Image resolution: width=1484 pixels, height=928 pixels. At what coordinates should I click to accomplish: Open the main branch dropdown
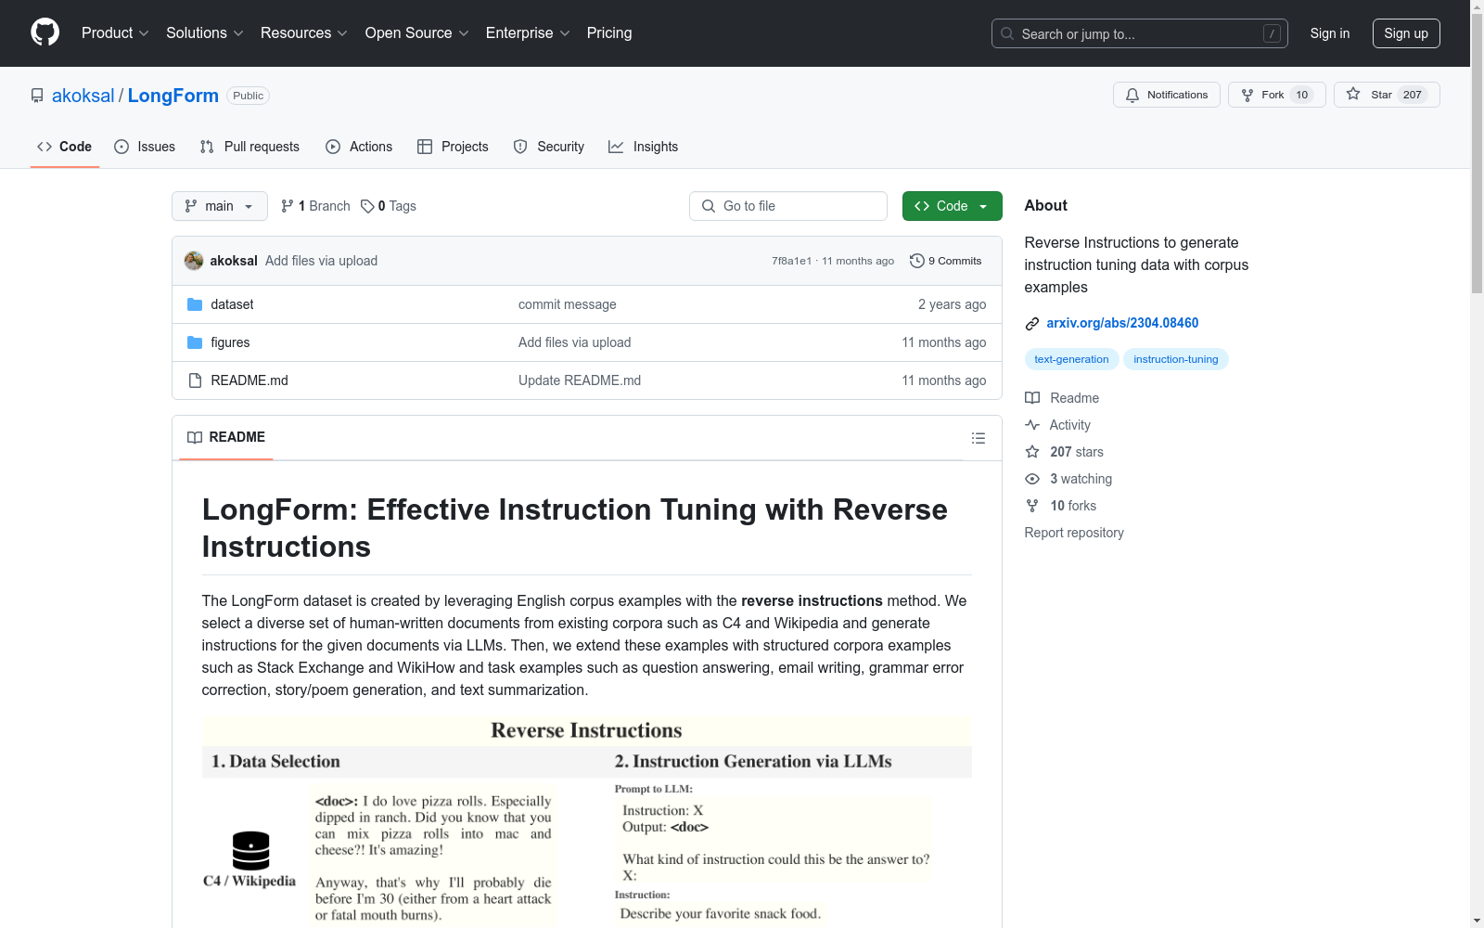coord(220,206)
